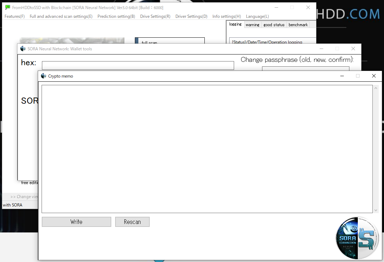Click the Wallet tools title bar icon
Viewport: 384px width, 262px height.
(x=23, y=49)
